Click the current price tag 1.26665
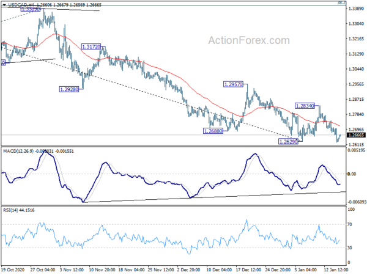Viewport: 367px width, 275px height. click(x=356, y=135)
